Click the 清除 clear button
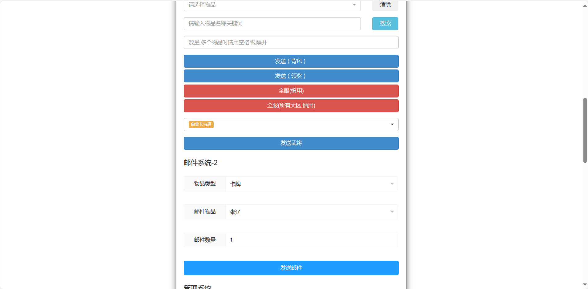588x289 pixels. 385,5
